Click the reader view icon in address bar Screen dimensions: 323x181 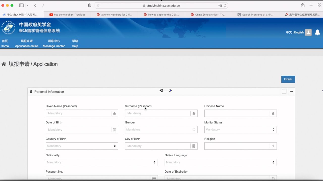coord(98,6)
